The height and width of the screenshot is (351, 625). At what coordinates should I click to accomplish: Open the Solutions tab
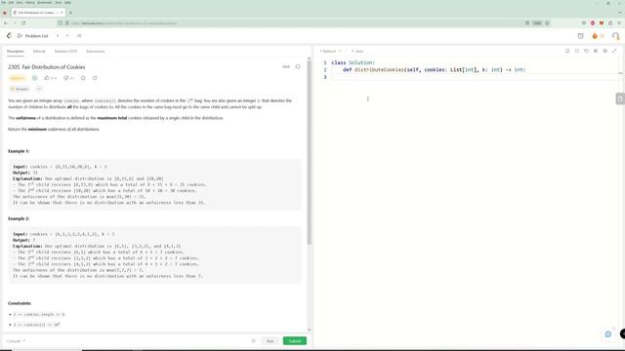(65, 52)
